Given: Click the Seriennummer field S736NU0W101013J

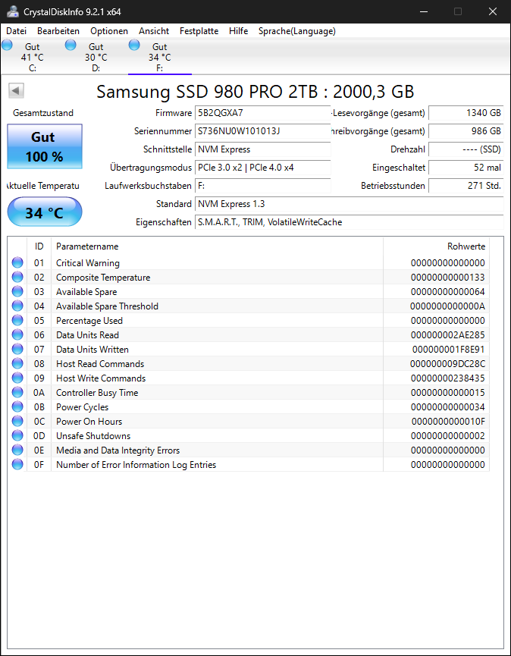Looking at the screenshot, I should (x=262, y=131).
